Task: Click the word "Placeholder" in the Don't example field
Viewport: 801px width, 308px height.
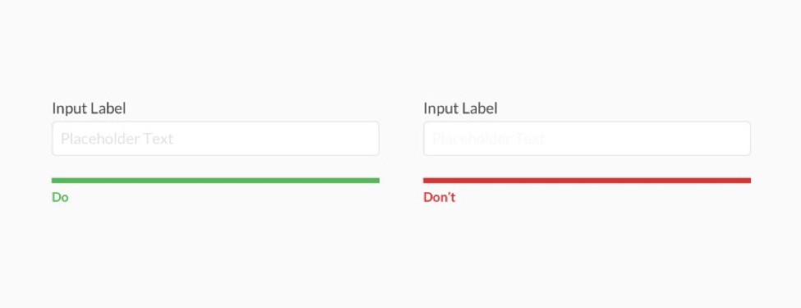Action: [472, 139]
